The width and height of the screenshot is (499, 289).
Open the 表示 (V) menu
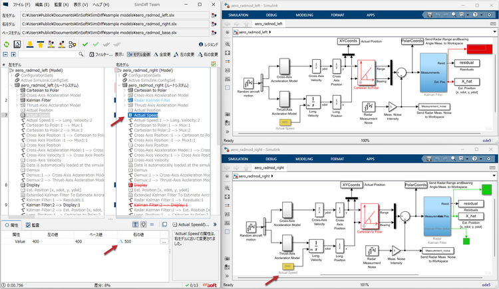coord(81,5)
